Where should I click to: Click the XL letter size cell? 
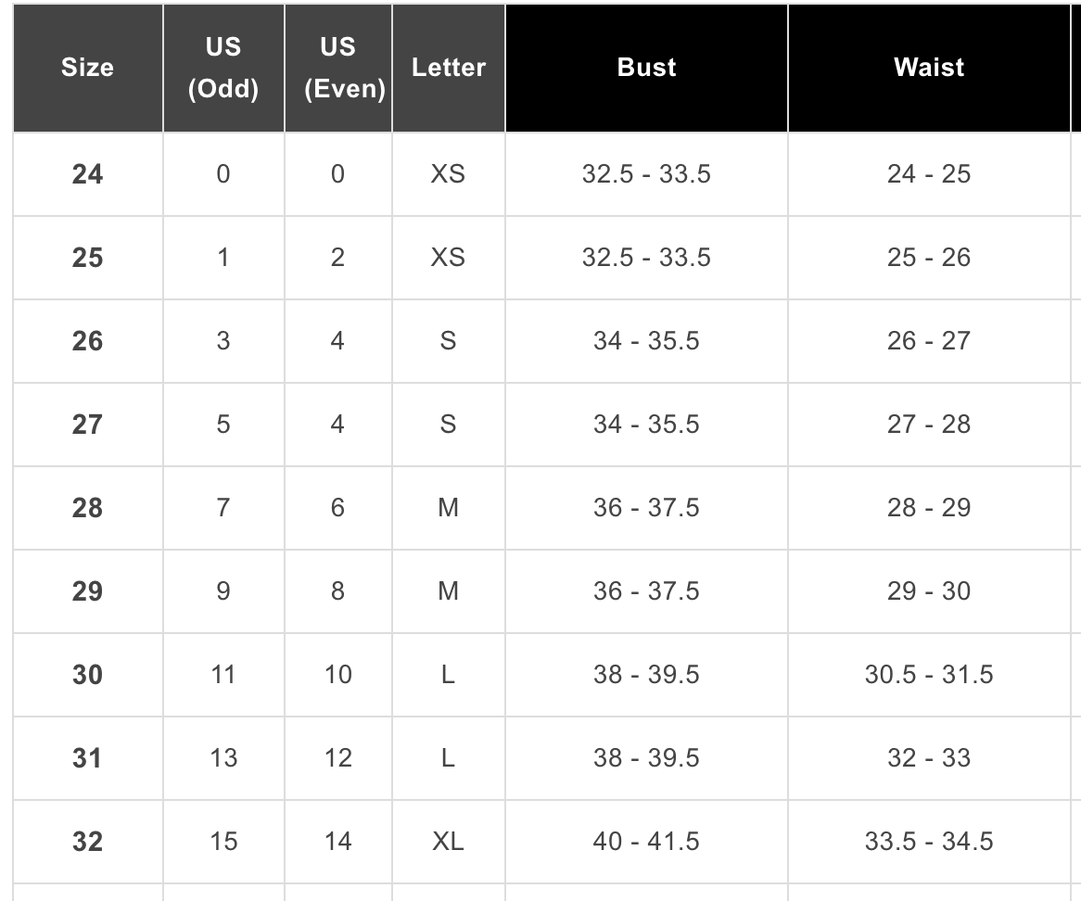pyautogui.click(x=448, y=842)
